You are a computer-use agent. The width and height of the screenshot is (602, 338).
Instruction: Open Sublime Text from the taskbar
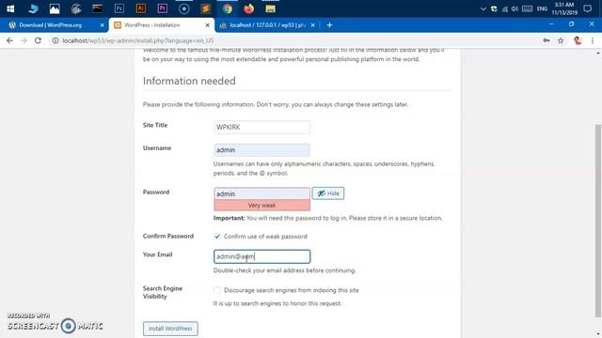[206, 8]
